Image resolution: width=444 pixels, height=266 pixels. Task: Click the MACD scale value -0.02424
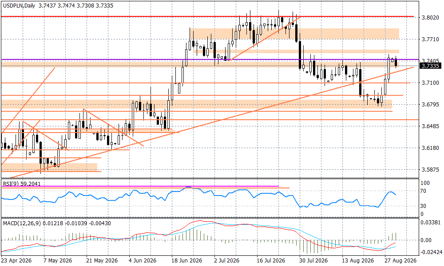tap(431, 252)
